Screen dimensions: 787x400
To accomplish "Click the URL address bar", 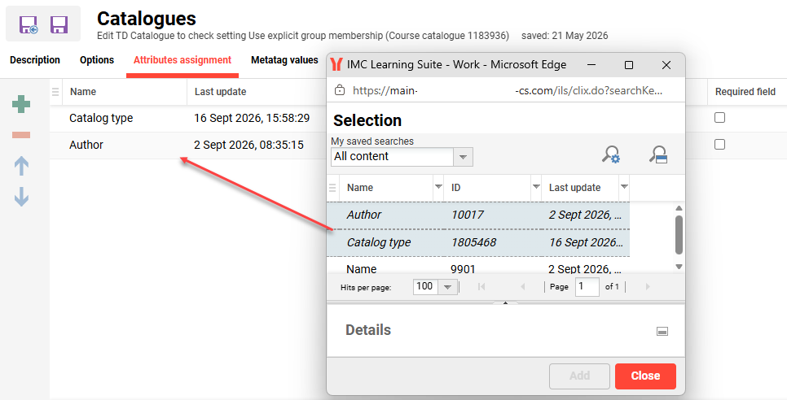I will pos(506,90).
